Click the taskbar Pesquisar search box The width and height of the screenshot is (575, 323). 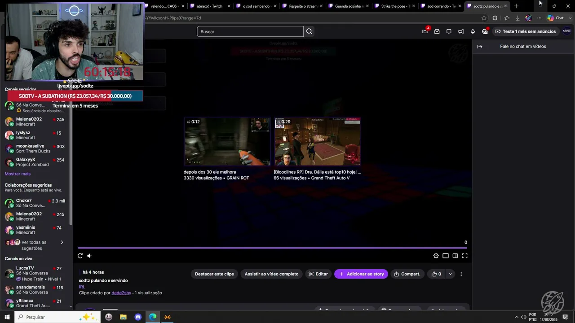[56, 317]
